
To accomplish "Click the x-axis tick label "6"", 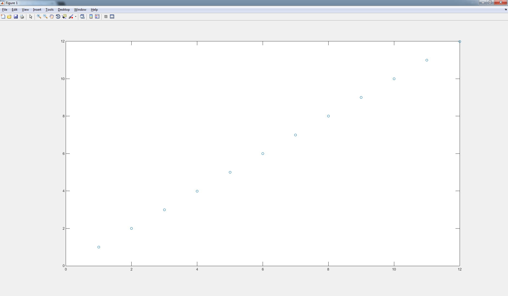I will coord(263,269).
